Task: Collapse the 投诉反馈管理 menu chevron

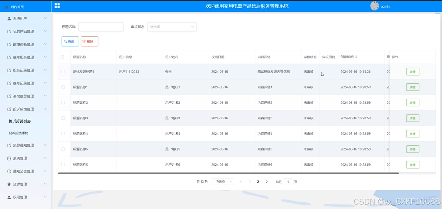Action: coord(45,109)
